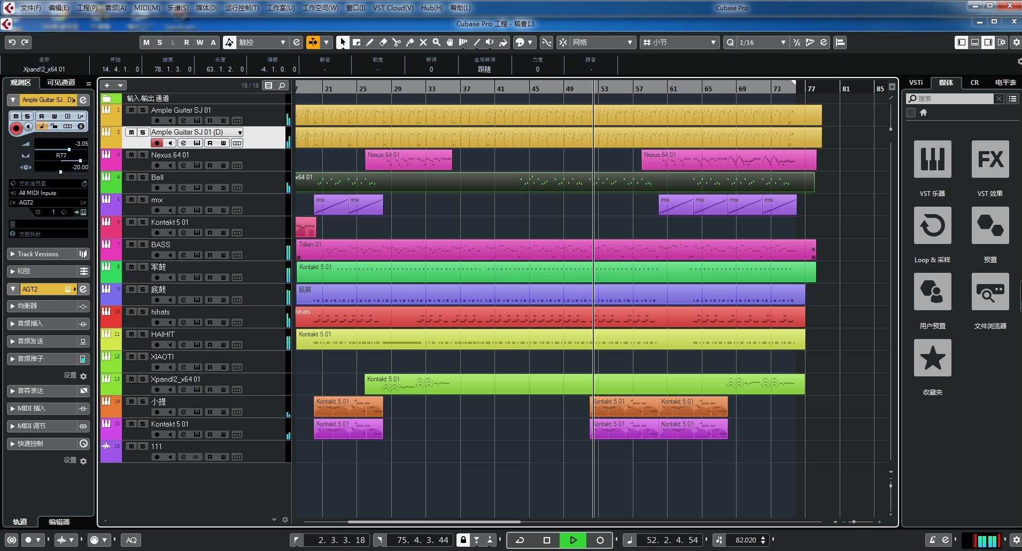Click the Stop transport button
Screen dimensions: 1022x551
tap(546, 540)
